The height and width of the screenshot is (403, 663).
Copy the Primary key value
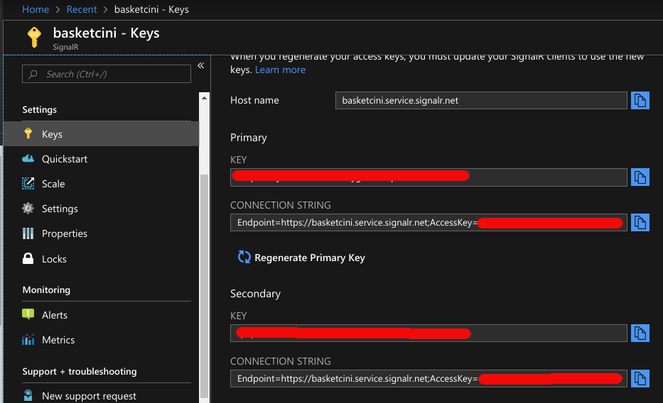click(640, 177)
